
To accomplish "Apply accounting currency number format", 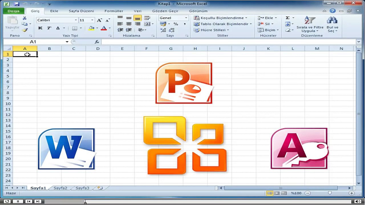I will [x=163, y=24].
